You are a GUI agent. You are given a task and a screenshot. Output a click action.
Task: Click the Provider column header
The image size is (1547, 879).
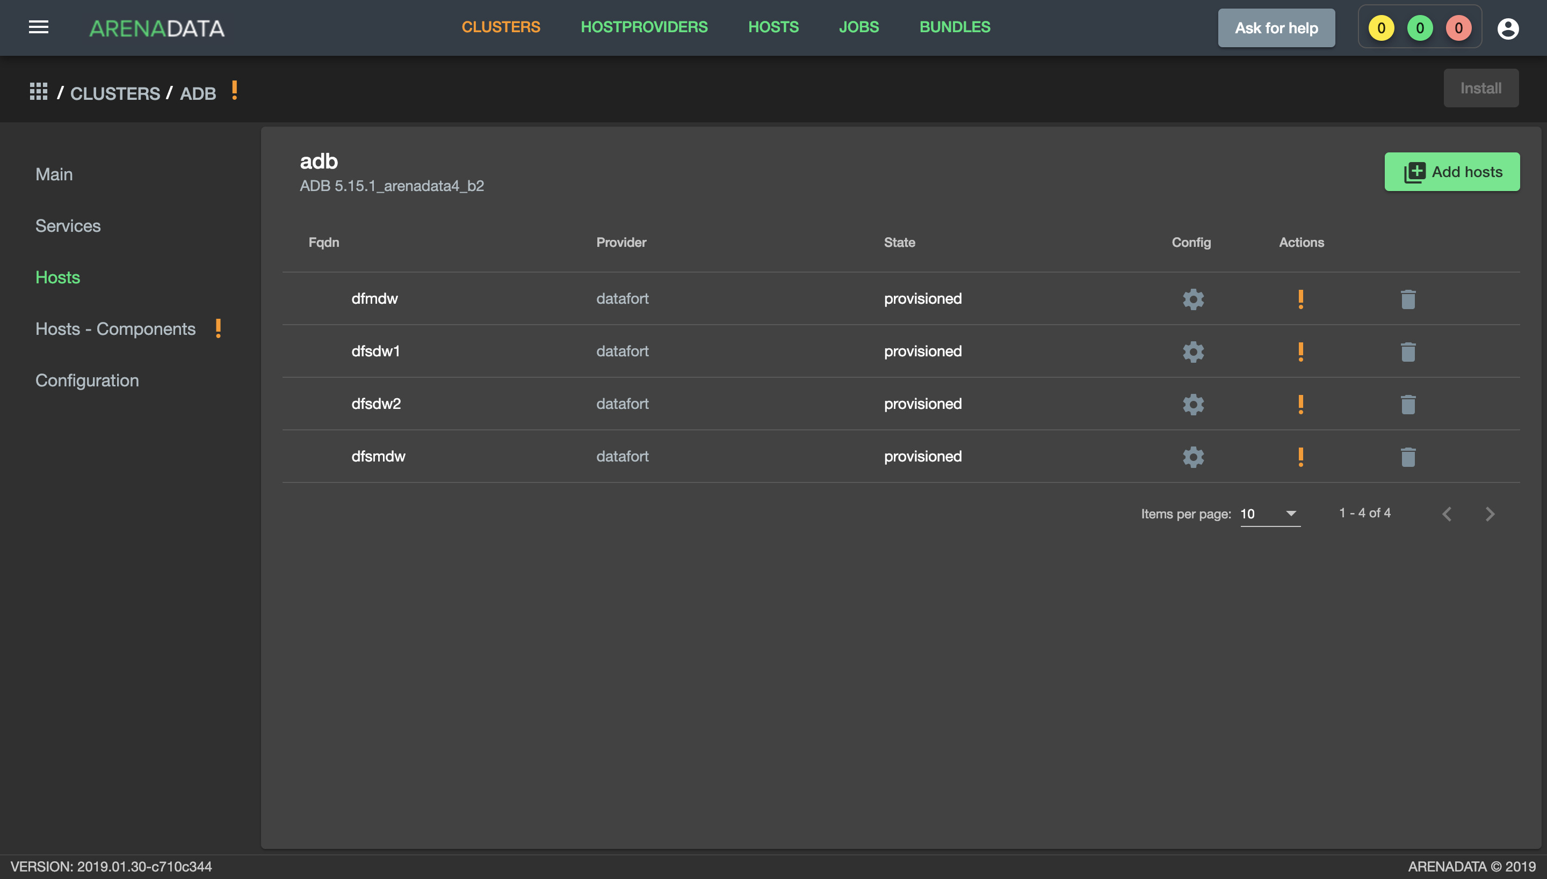620,242
